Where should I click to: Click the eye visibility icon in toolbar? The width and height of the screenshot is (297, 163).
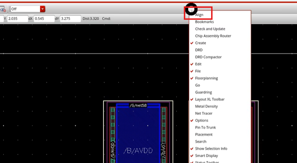[x=3, y=9]
